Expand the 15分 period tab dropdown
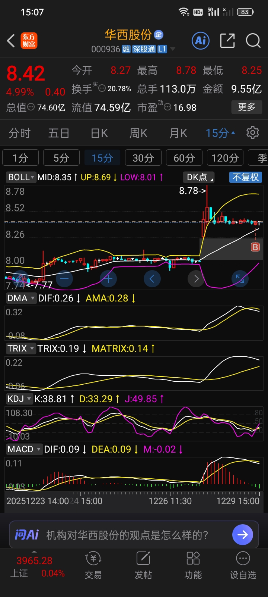The height and width of the screenshot is (597, 268). coord(220,133)
